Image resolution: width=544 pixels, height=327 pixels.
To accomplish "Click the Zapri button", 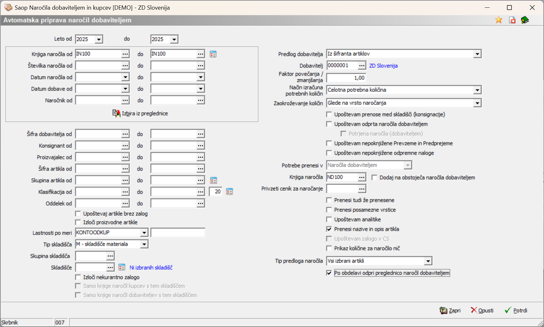I will (450, 310).
